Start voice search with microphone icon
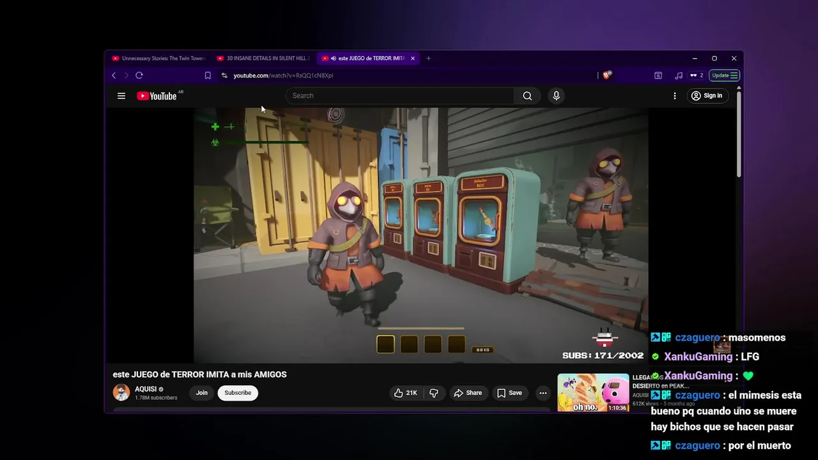This screenshot has height=460, width=818. [556, 96]
